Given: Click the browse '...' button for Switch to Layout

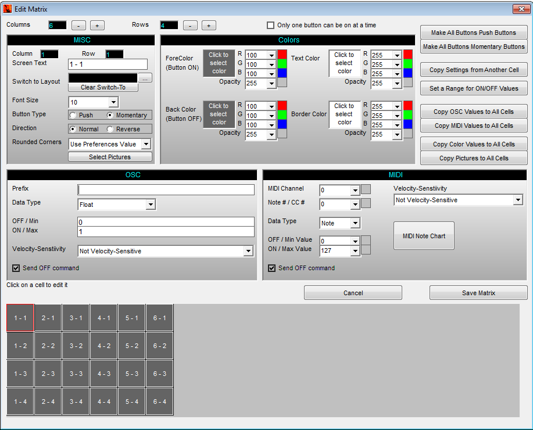Looking at the screenshot, I should (x=145, y=78).
